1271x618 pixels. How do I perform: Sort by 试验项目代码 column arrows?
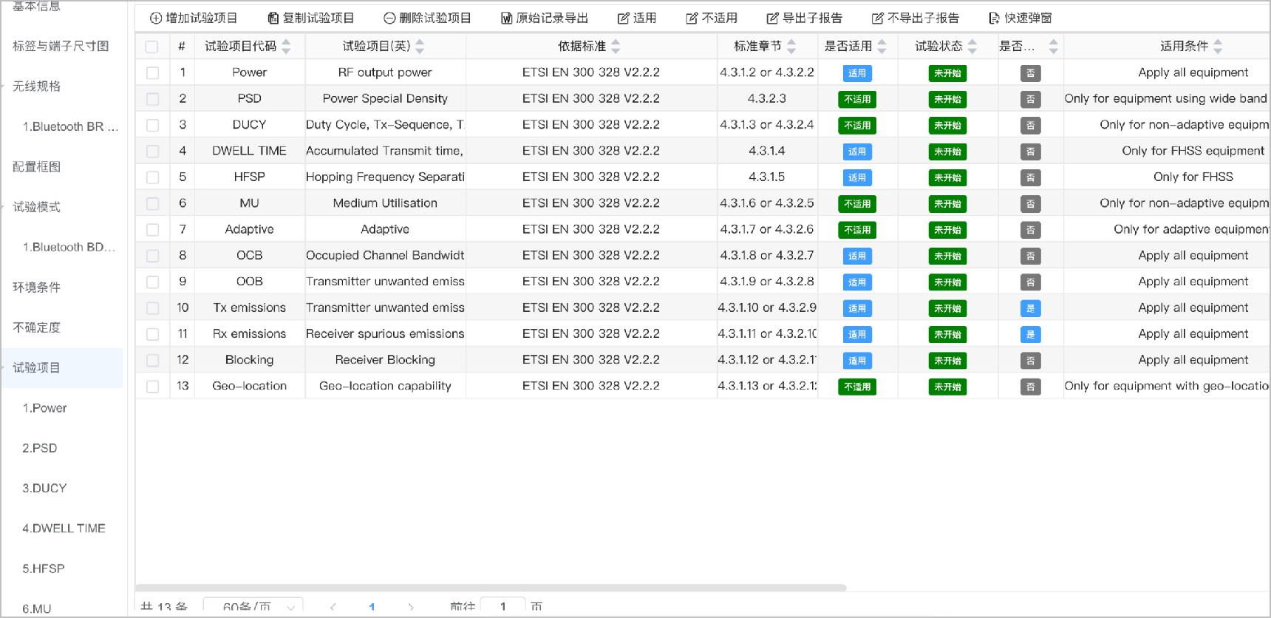(287, 47)
